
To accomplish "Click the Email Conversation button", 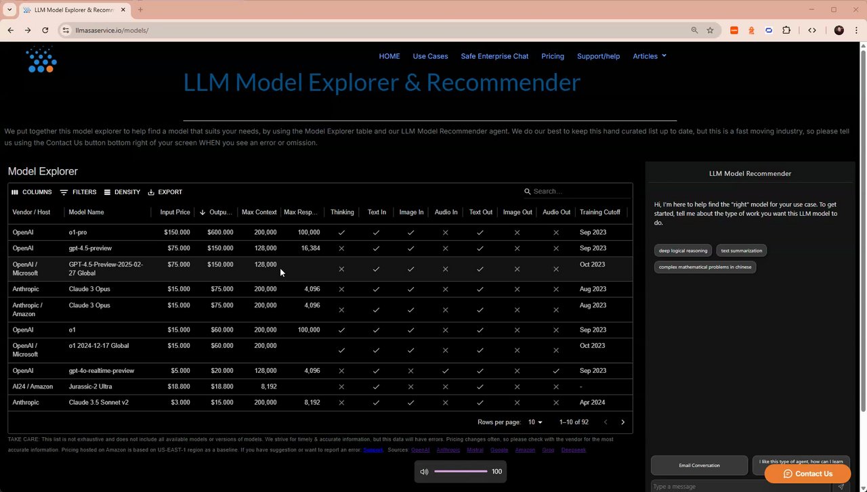I will (x=699, y=466).
